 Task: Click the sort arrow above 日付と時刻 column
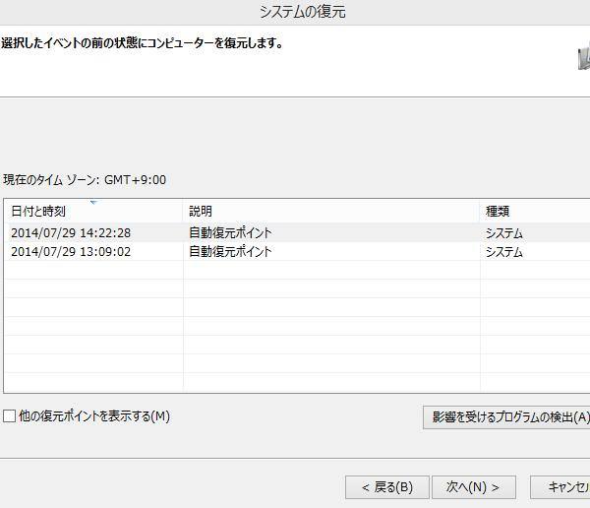click(92, 203)
